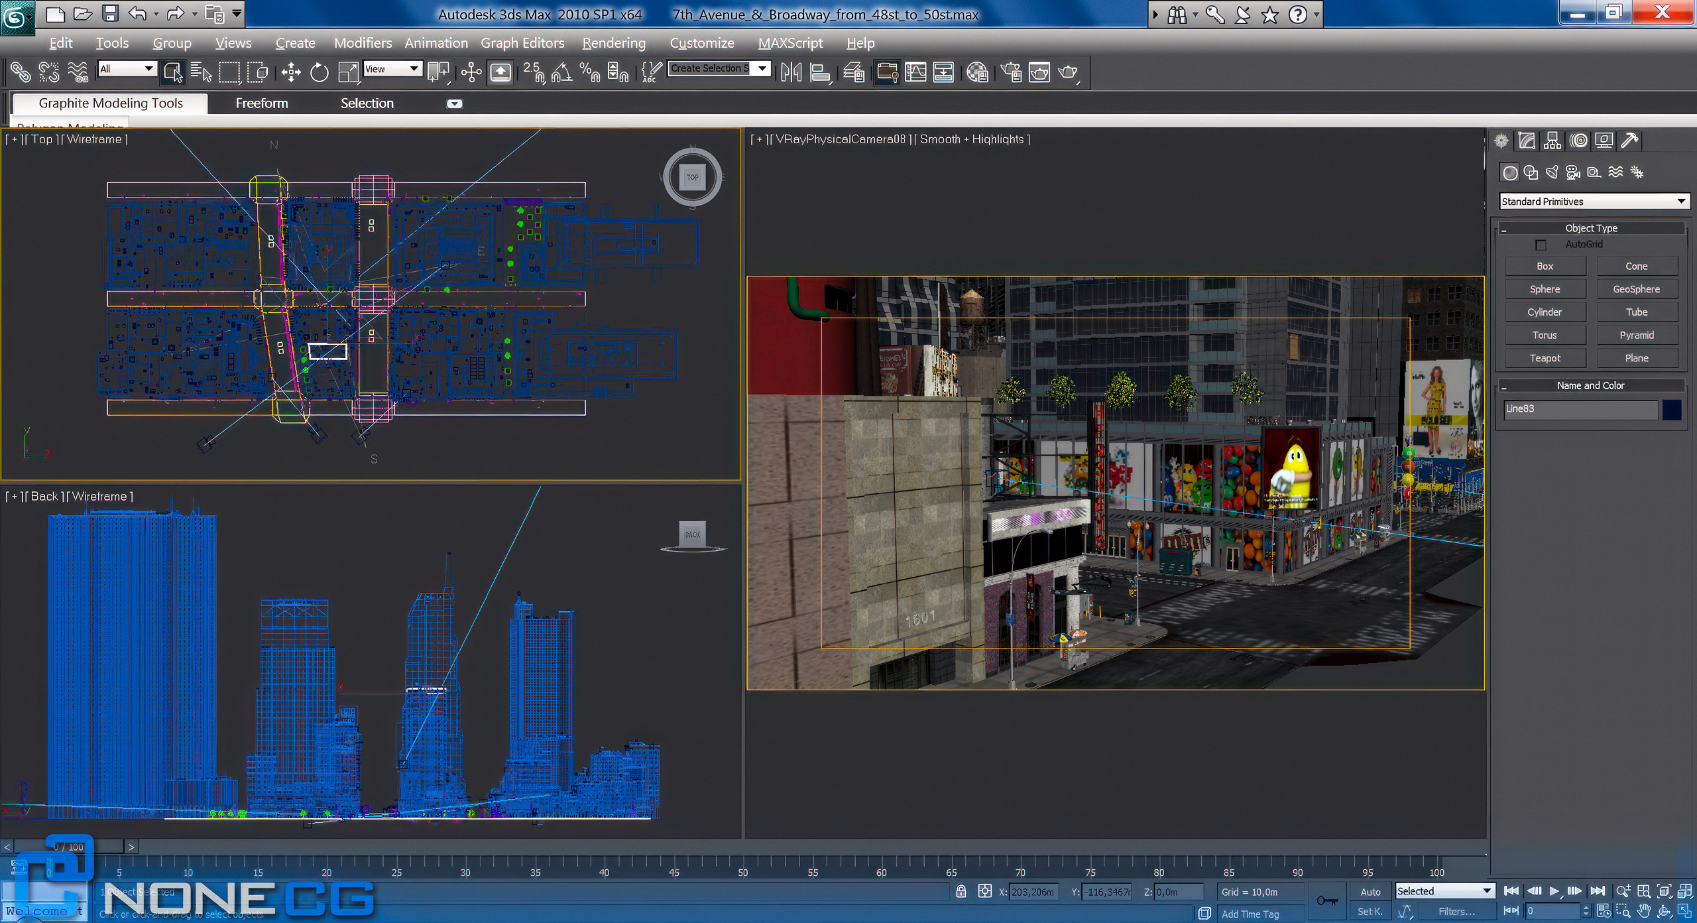Activate the Select and Uniform Scale tool

coord(348,72)
